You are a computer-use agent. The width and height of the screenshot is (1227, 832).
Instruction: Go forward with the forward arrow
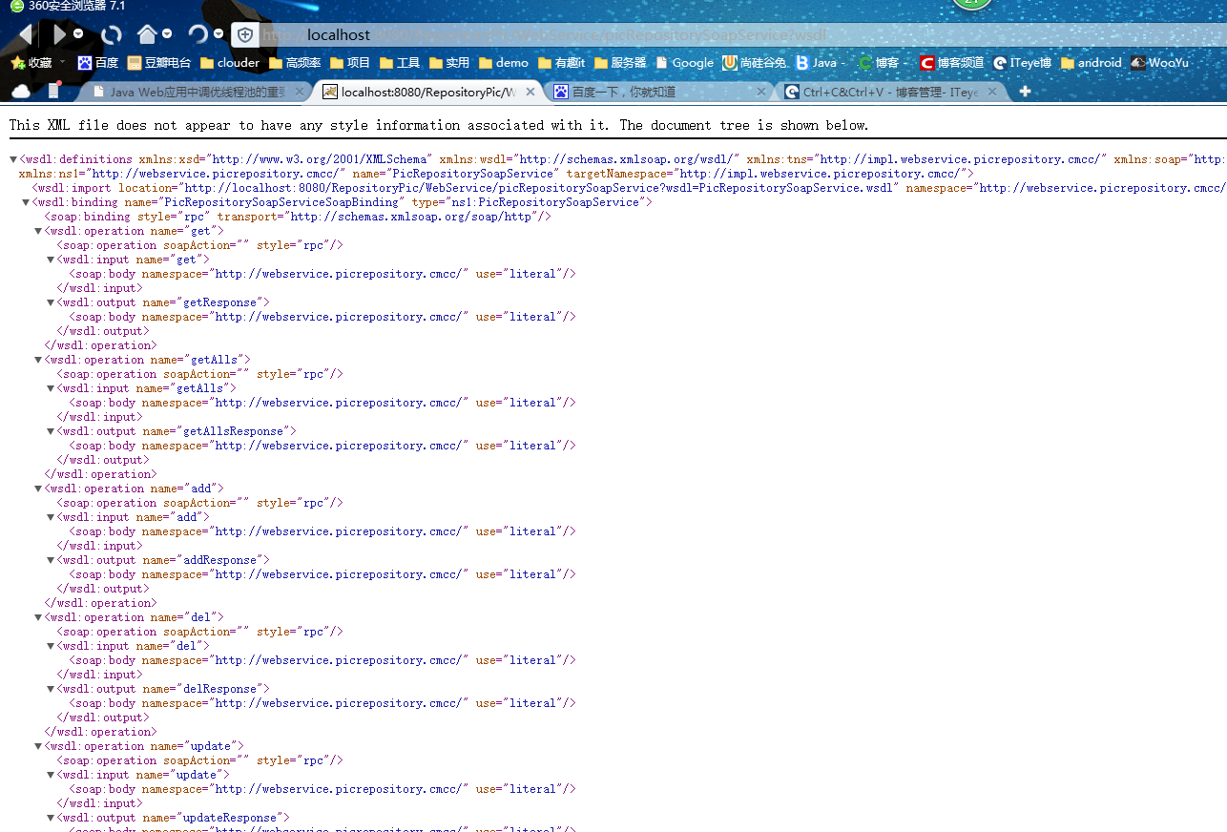tap(59, 34)
